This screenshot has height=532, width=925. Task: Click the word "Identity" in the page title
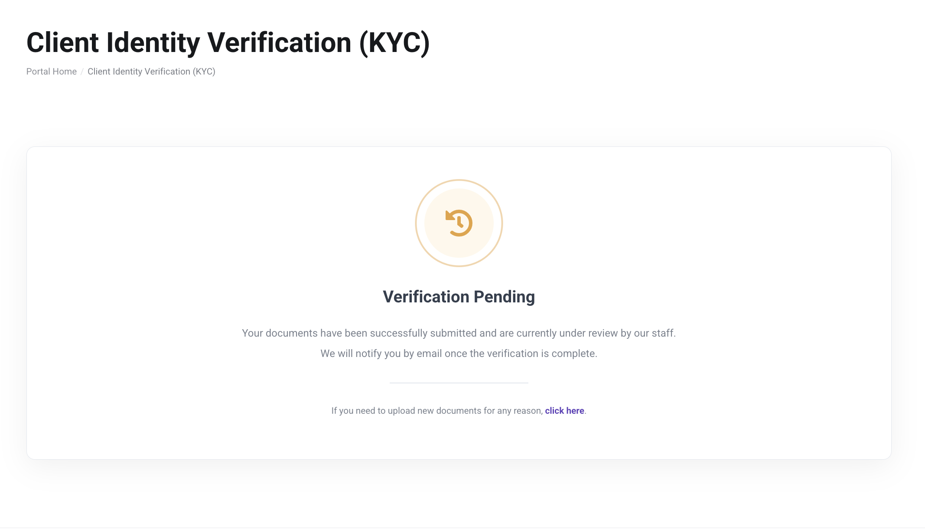pos(153,42)
